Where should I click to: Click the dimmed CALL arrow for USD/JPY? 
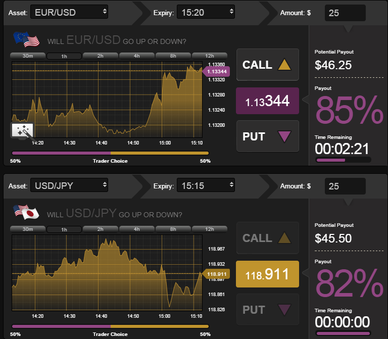tap(284, 238)
